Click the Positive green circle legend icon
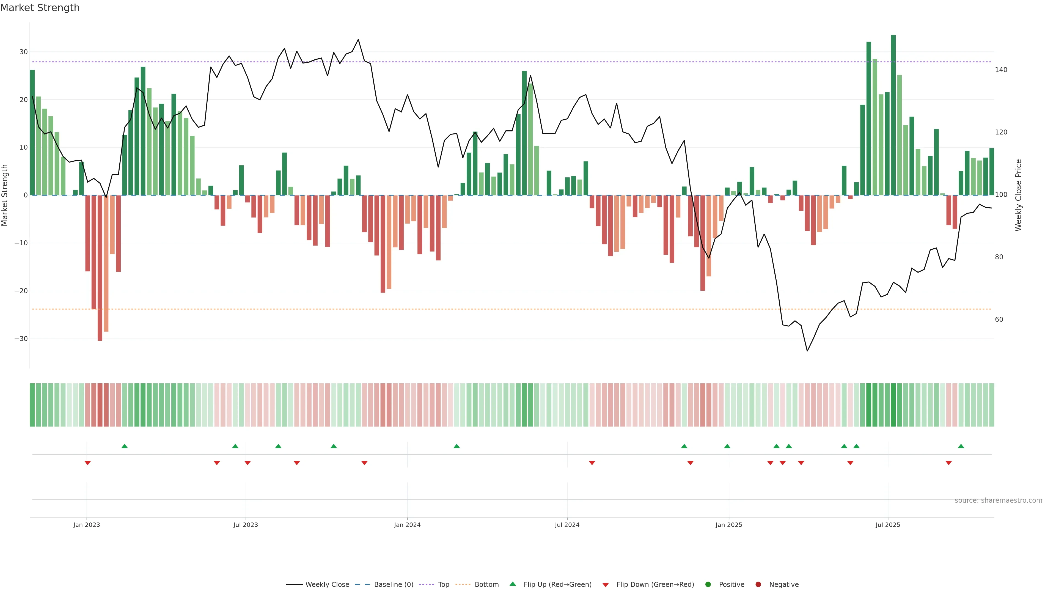Screen dimensions: 1056x594 tap(708, 585)
